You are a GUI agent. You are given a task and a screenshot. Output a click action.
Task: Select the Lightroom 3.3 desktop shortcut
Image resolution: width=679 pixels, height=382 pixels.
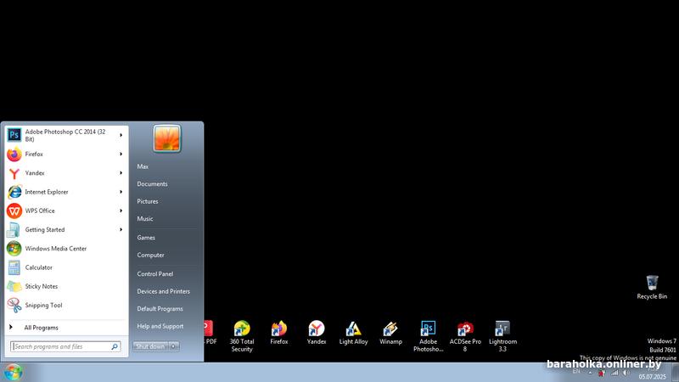tap(502, 336)
